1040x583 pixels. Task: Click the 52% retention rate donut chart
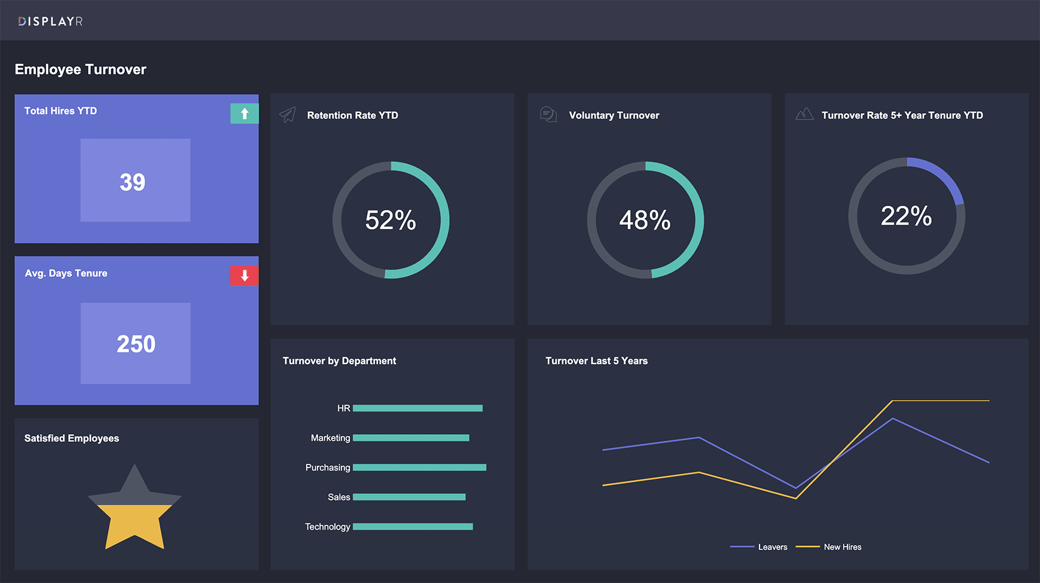[391, 220]
